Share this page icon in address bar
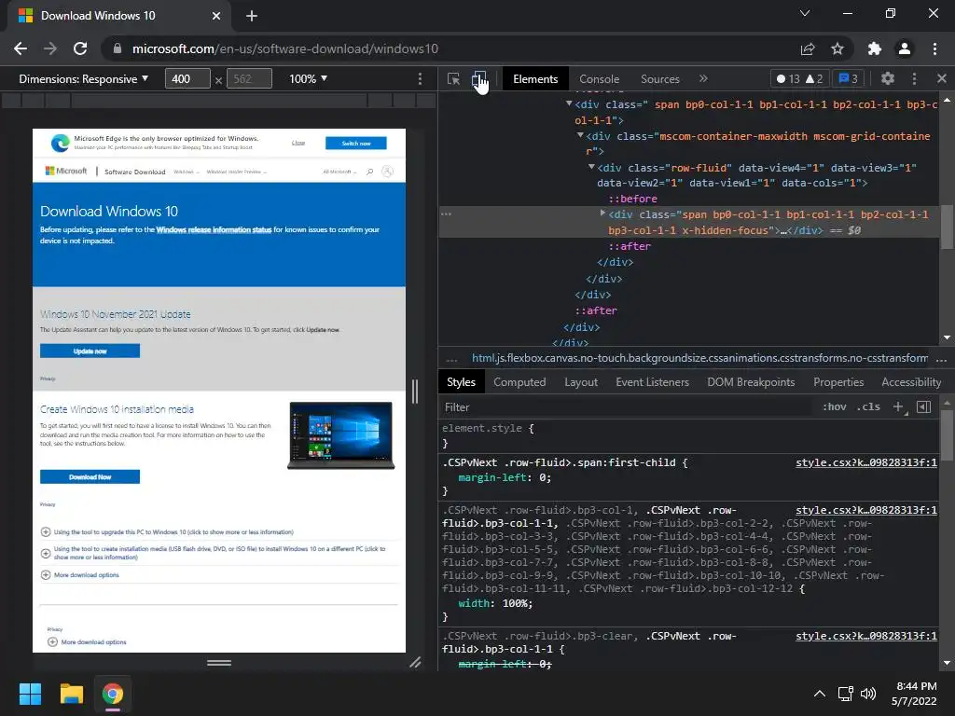 pos(808,48)
